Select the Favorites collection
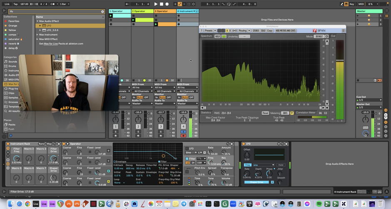Image resolution: width=391 pixels, height=209 pixels. pyautogui.click(x=14, y=21)
